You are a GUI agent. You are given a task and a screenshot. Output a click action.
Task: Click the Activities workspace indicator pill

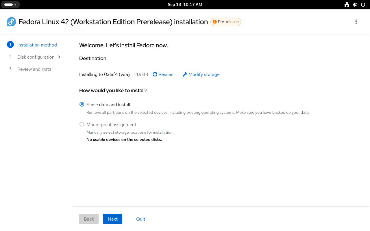click(10, 5)
